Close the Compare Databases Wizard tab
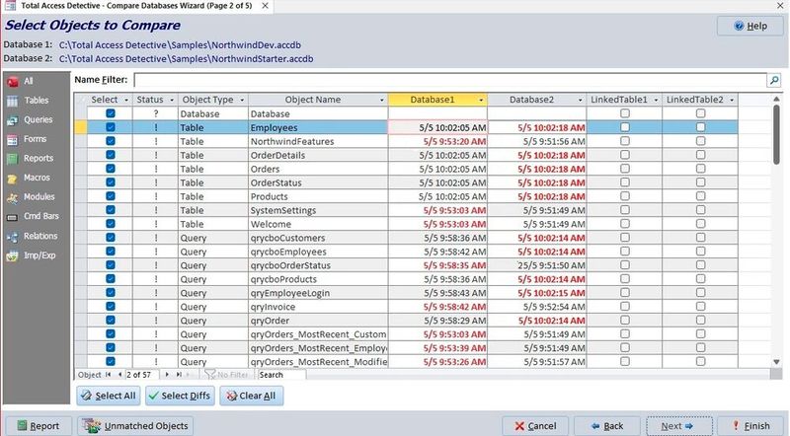The width and height of the screenshot is (790, 436). point(265,6)
